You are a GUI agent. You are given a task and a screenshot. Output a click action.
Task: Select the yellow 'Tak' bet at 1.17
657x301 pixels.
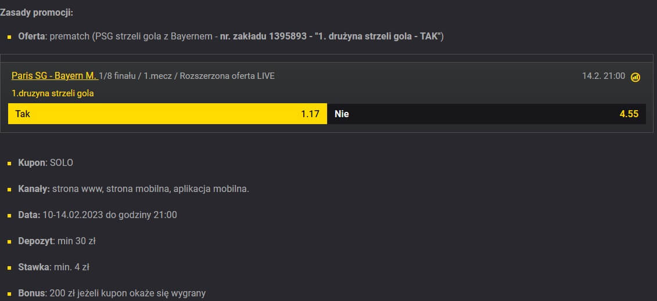[x=167, y=114]
